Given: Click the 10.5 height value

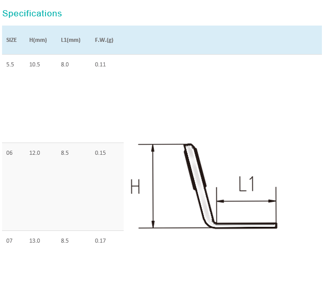Looking at the screenshot, I should 35,64.
